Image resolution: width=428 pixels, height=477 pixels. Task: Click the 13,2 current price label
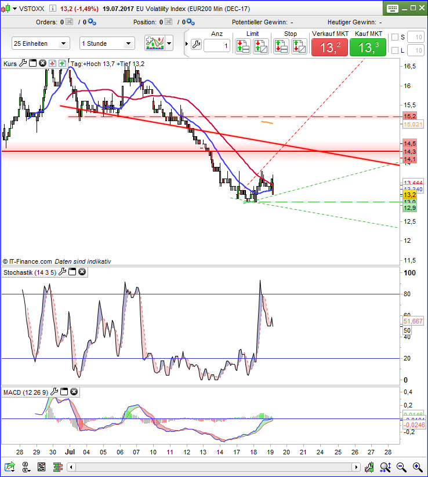pos(410,195)
